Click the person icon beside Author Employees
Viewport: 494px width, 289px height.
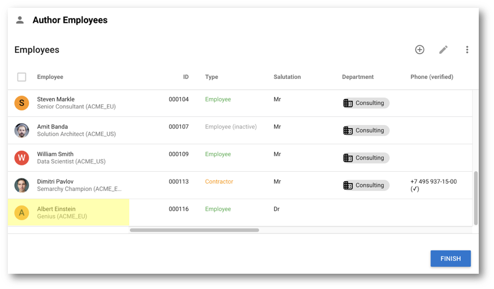tap(20, 20)
